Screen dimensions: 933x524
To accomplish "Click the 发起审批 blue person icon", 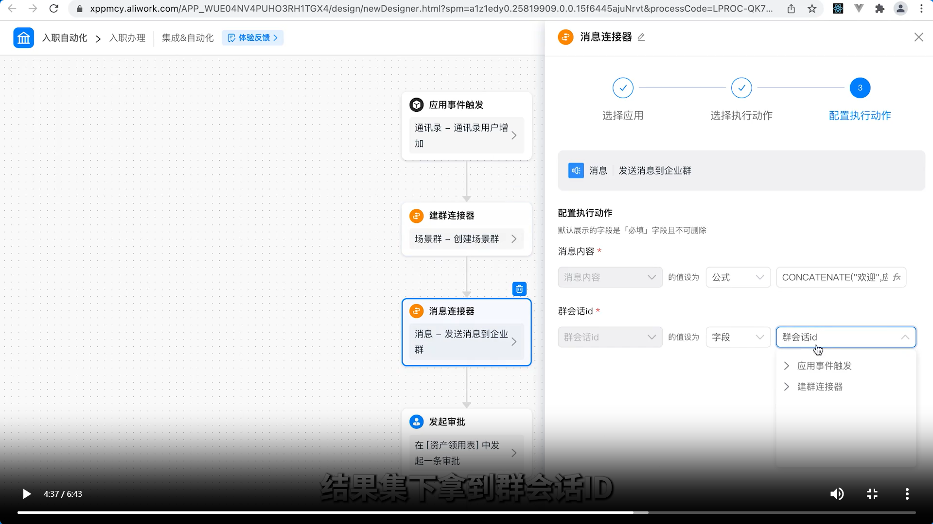I will [416, 422].
